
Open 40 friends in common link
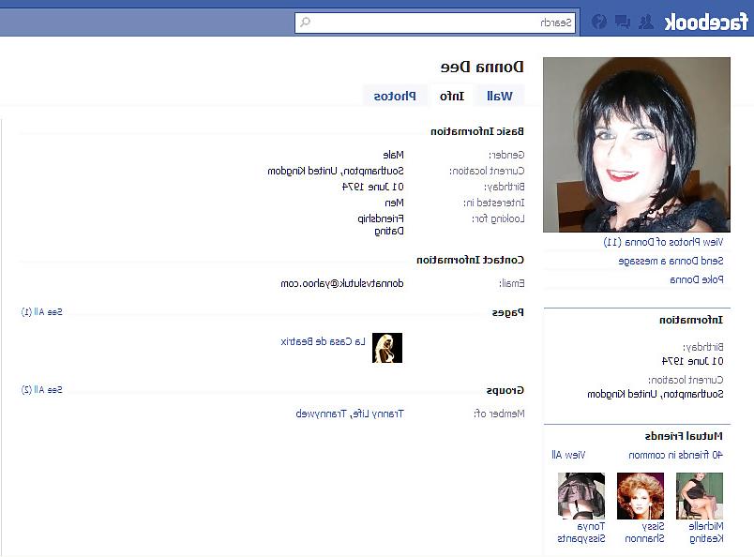coord(675,455)
